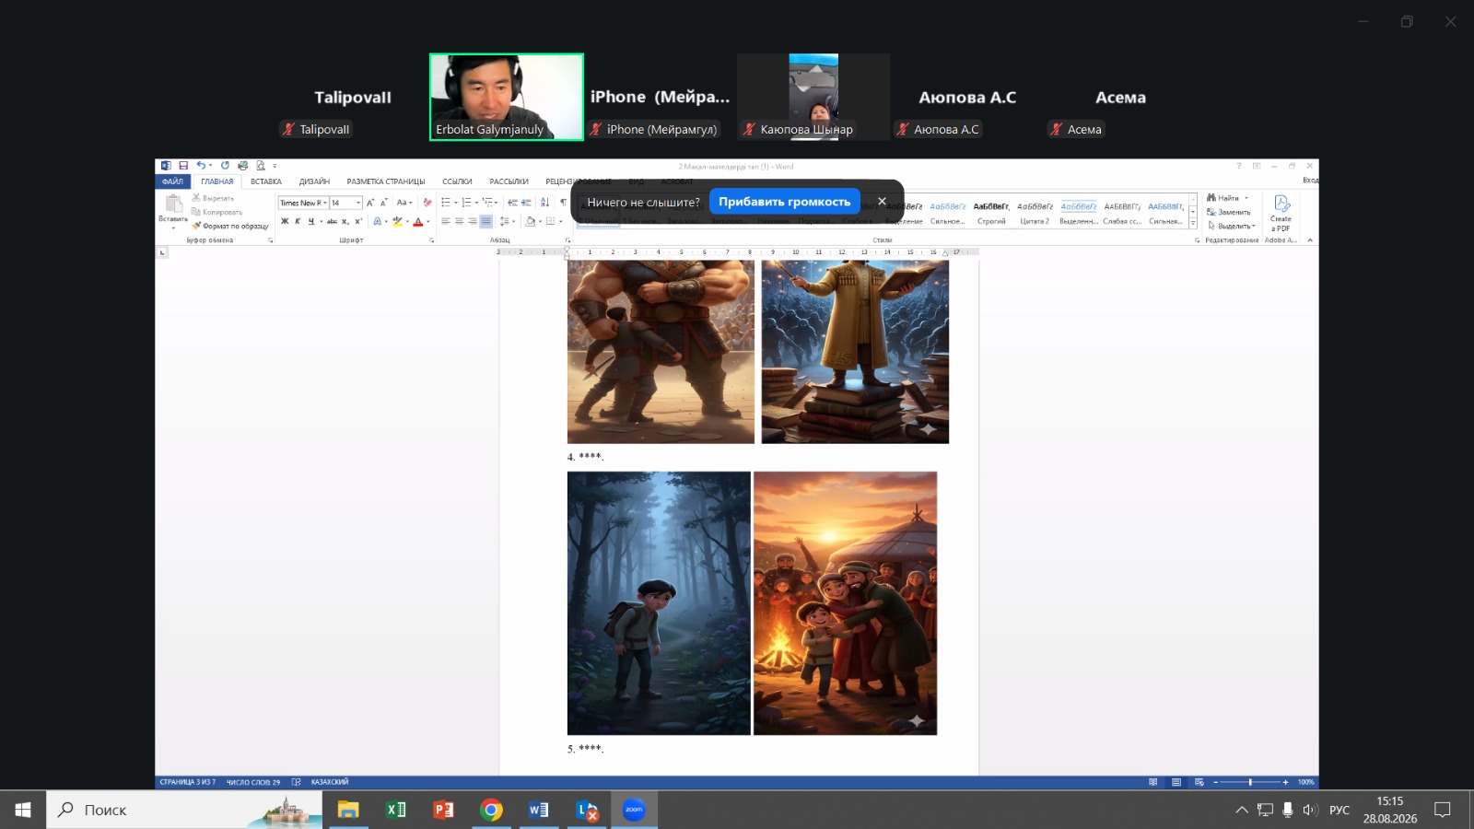This screenshot has height=829, width=1474.
Task: Toggle bold (Ж) formatting
Action: click(285, 221)
